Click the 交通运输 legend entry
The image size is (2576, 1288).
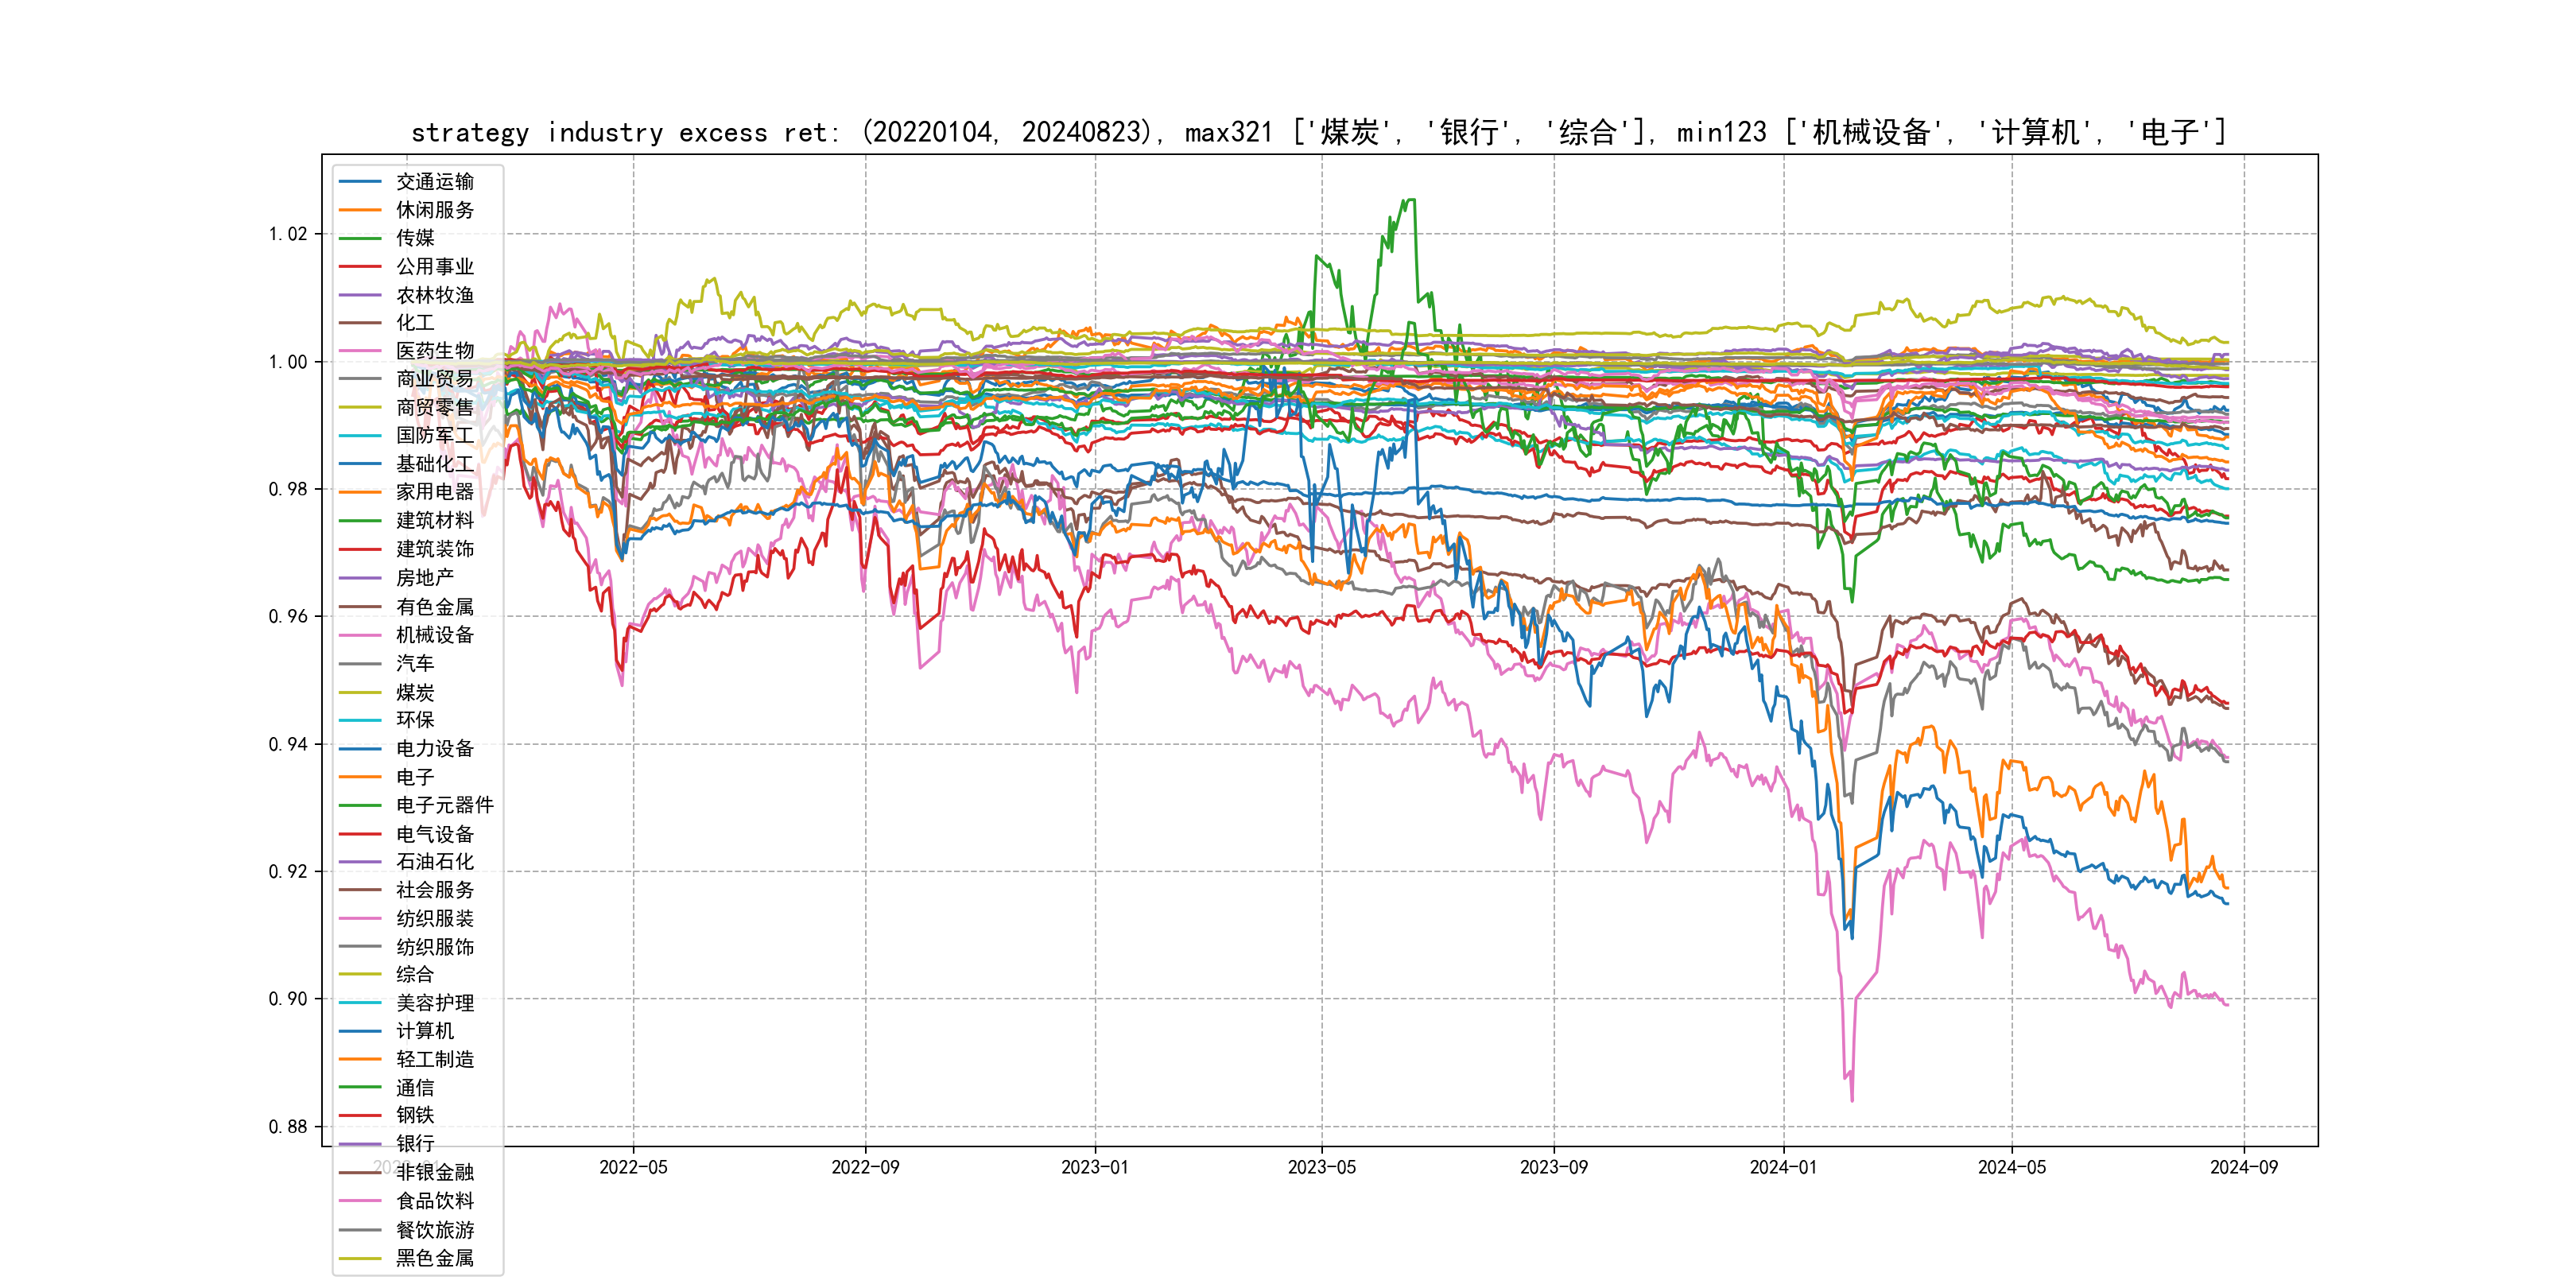pyautogui.click(x=434, y=182)
